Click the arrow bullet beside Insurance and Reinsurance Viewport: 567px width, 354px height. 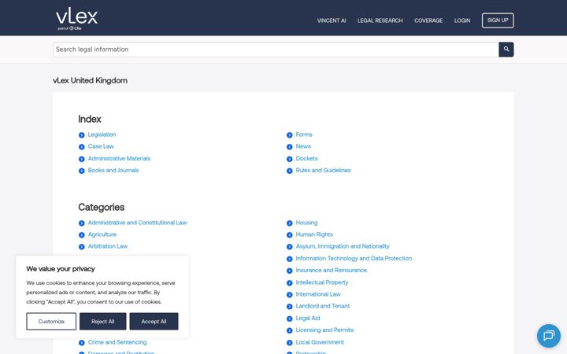coord(289,271)
